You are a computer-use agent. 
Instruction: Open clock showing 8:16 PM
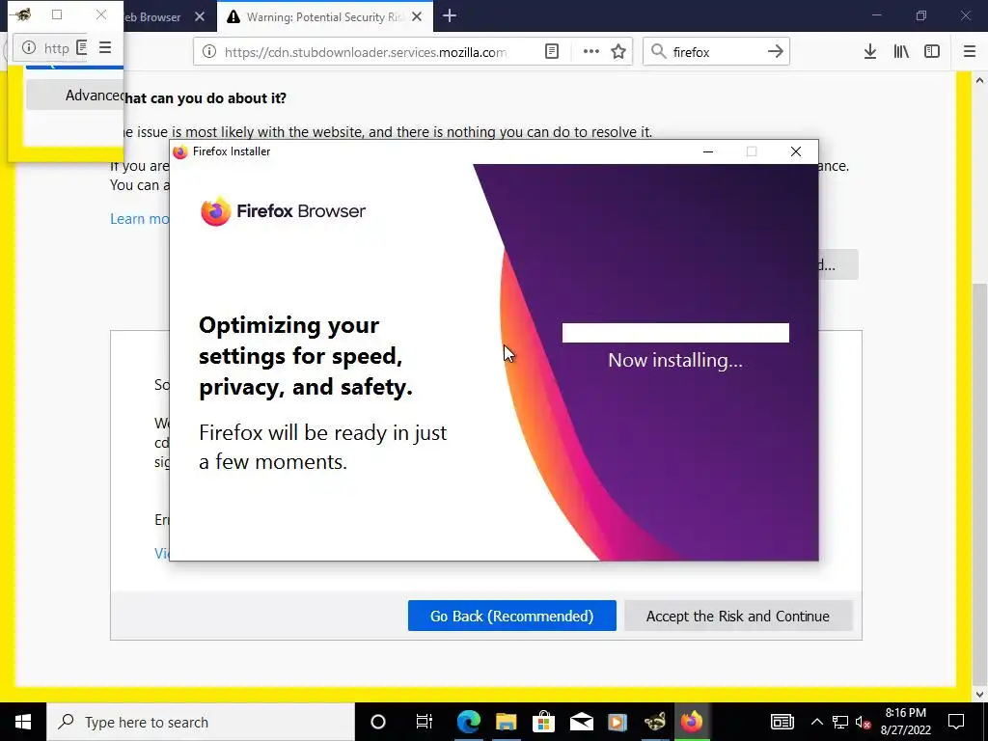(905, 722)
